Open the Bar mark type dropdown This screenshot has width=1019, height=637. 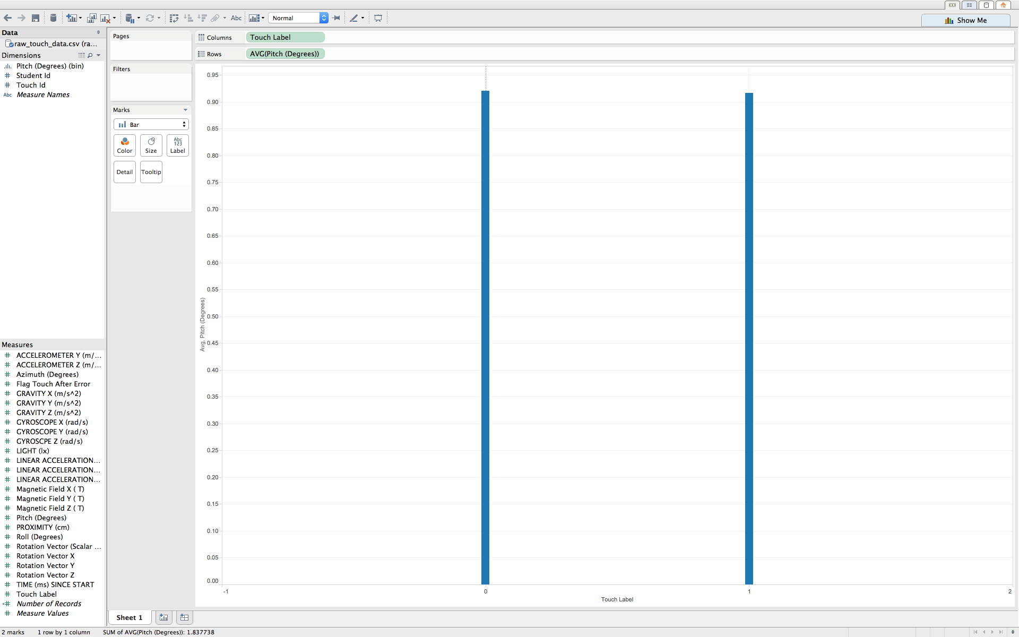[x=151, y=124]
